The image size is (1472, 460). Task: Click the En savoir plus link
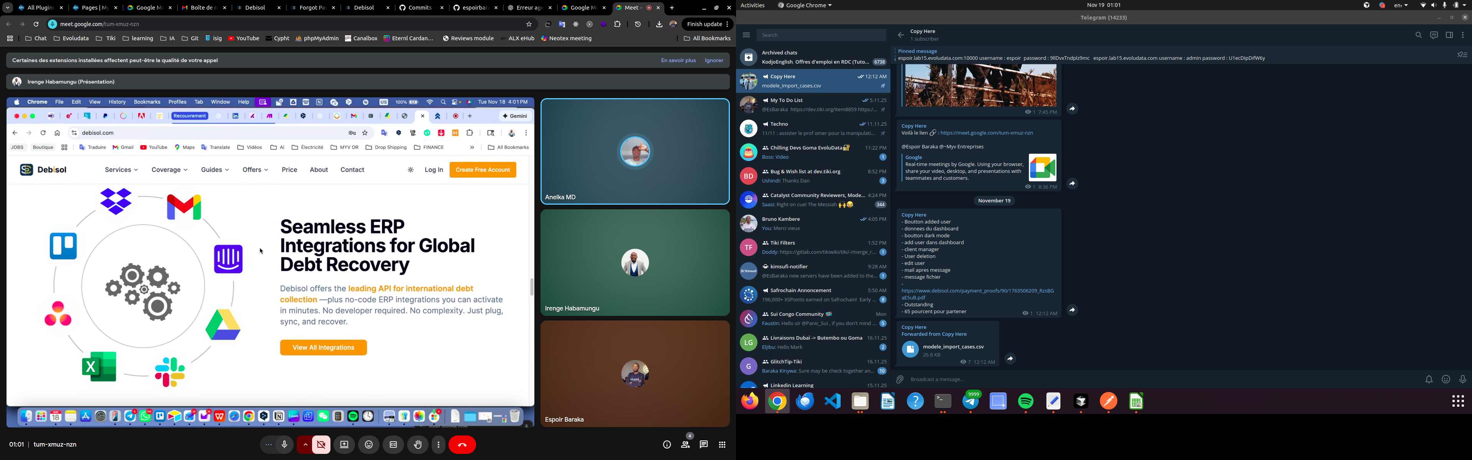point(678,61)
